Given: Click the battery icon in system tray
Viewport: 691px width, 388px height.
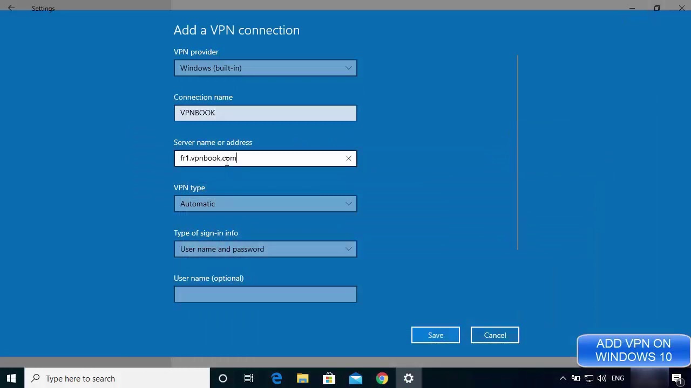Looking at the screenshot, I should 575,378.
